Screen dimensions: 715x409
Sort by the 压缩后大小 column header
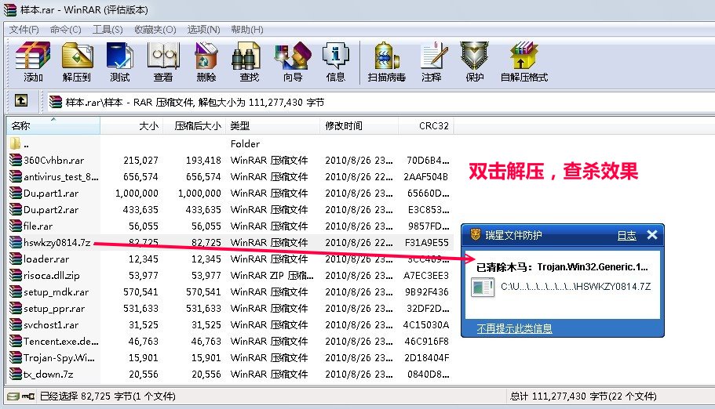tap(195, 125)
